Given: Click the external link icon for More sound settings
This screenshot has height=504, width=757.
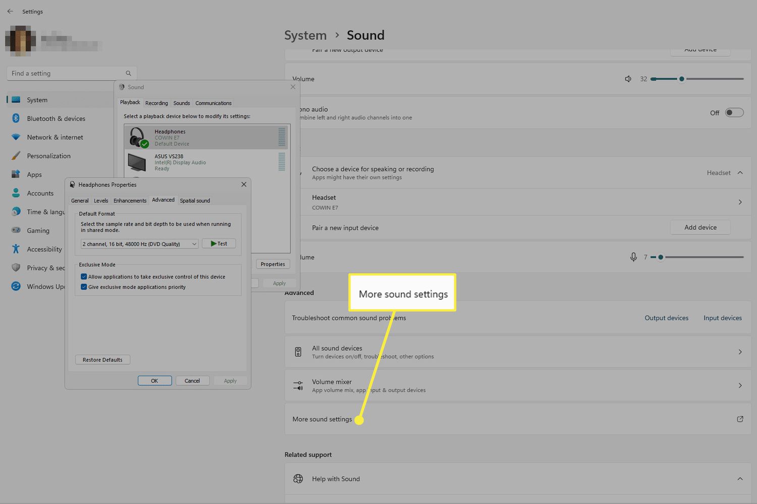Looking at the screenshot, I should [x=740, y=419].
